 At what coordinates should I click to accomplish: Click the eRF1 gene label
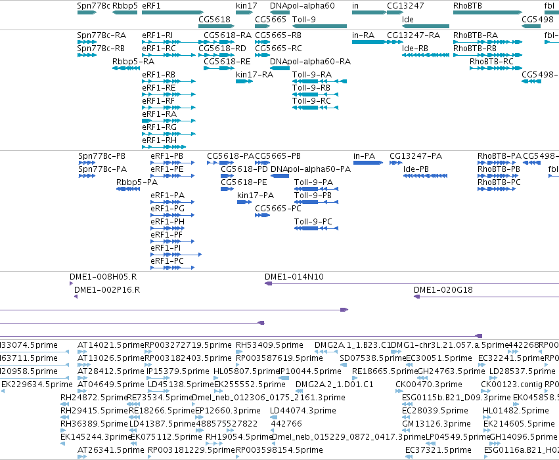click(151, 6)
